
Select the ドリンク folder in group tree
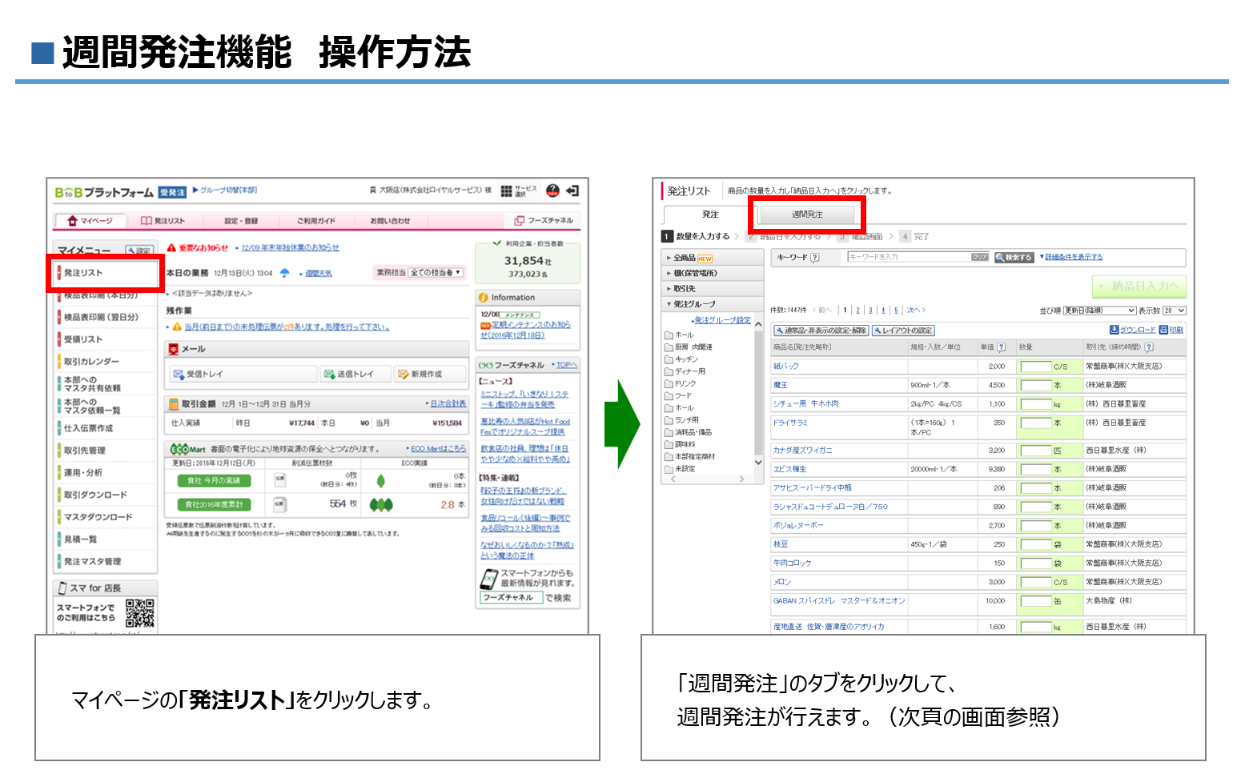click(685, 383)
